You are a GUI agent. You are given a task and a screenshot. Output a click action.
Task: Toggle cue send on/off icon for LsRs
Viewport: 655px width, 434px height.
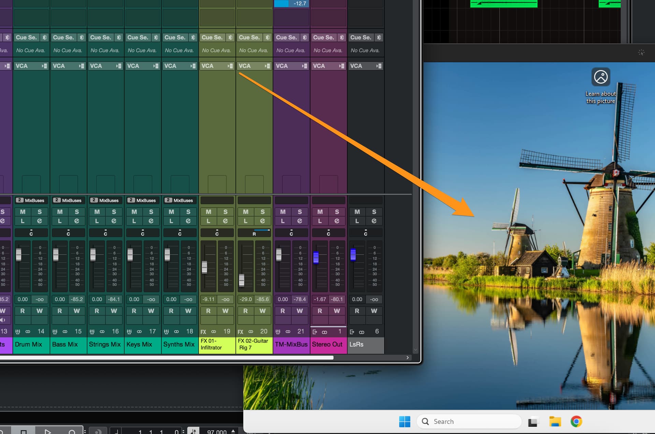[379, 37]
